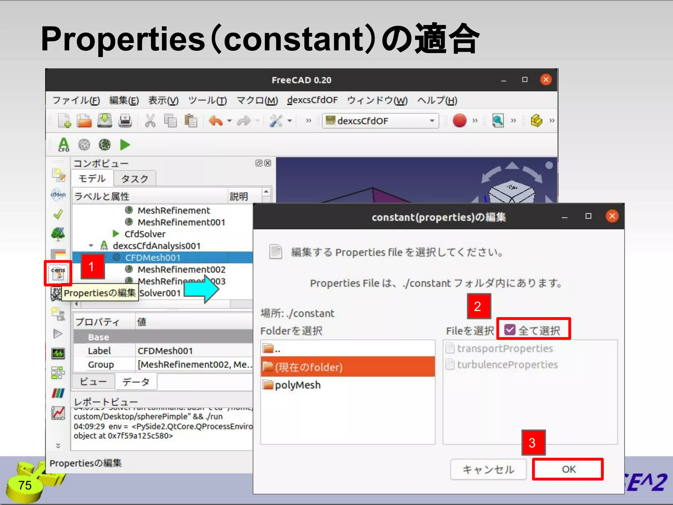Click the Paste clipboard icon

click(x=191, y=121)
